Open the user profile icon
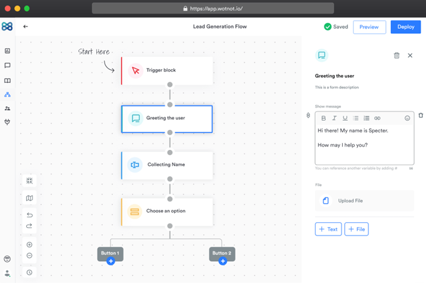Viewport: 426px width, 283px height. [x=8, y=273]
